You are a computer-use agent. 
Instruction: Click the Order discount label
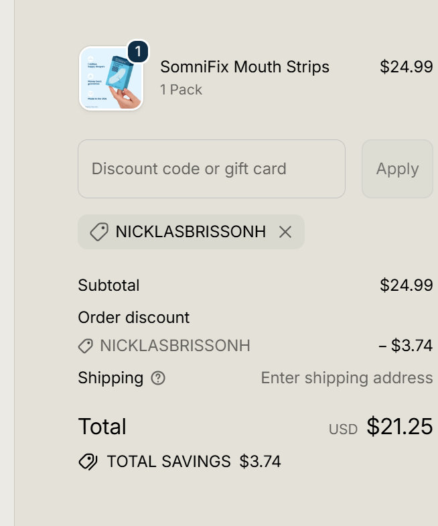pyautogui.click(x=133, y=317)
